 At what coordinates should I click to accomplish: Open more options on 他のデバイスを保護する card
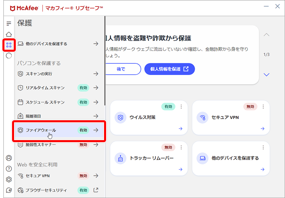tap(263, 147)
